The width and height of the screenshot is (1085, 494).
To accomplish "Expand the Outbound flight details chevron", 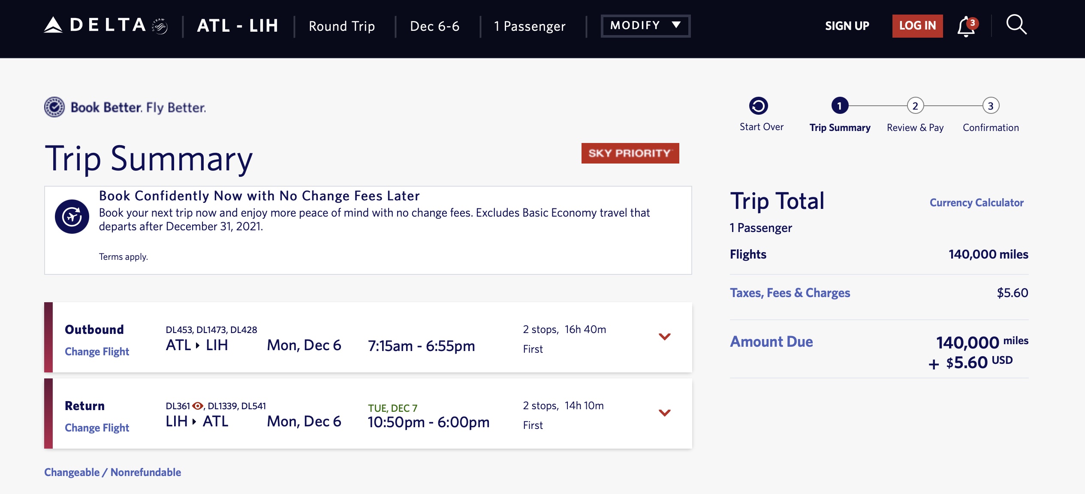I will tap(664, 337).
